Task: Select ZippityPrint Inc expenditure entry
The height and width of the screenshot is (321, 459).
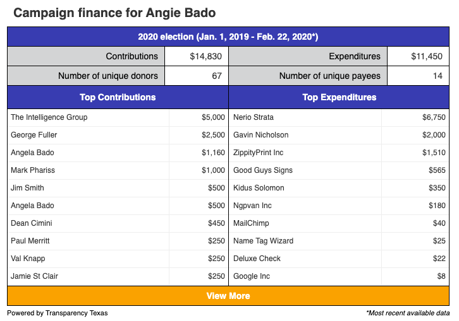Action: pyautogui.click(x=258, y=153)
